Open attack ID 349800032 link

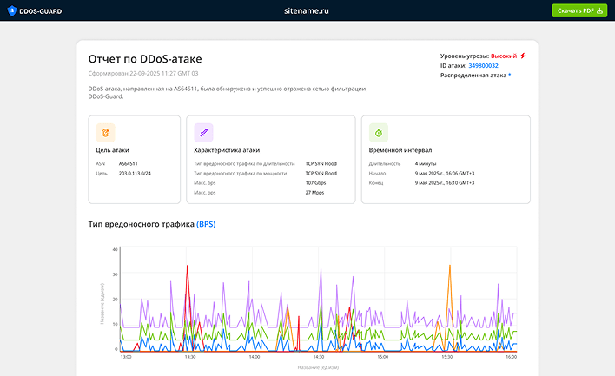(x=483, y=65)
